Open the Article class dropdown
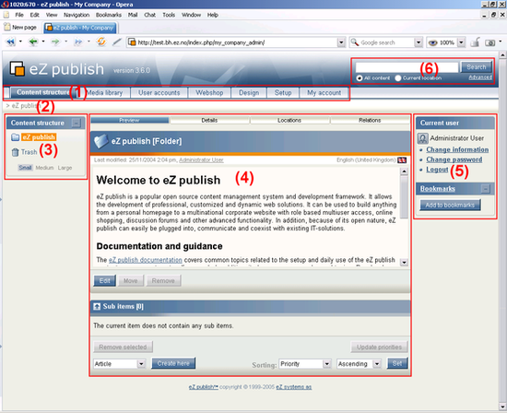 [141, 364]
